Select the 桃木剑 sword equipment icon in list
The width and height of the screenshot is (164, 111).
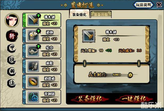(33, 20)
